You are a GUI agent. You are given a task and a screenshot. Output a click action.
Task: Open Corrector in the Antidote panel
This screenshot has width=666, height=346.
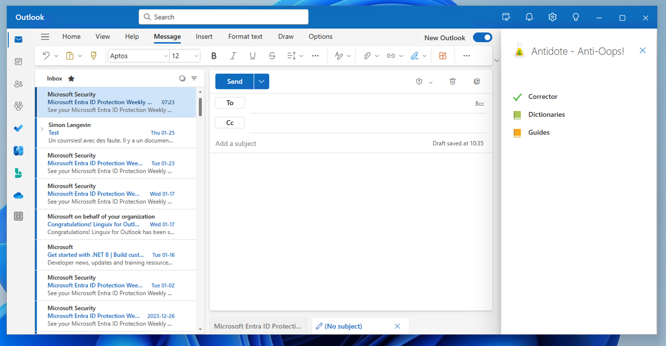tap(542, 97)
